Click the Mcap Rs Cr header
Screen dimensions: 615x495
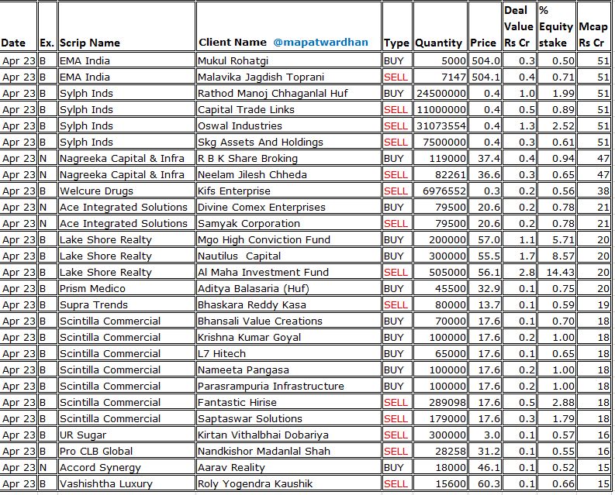(594, 26)
